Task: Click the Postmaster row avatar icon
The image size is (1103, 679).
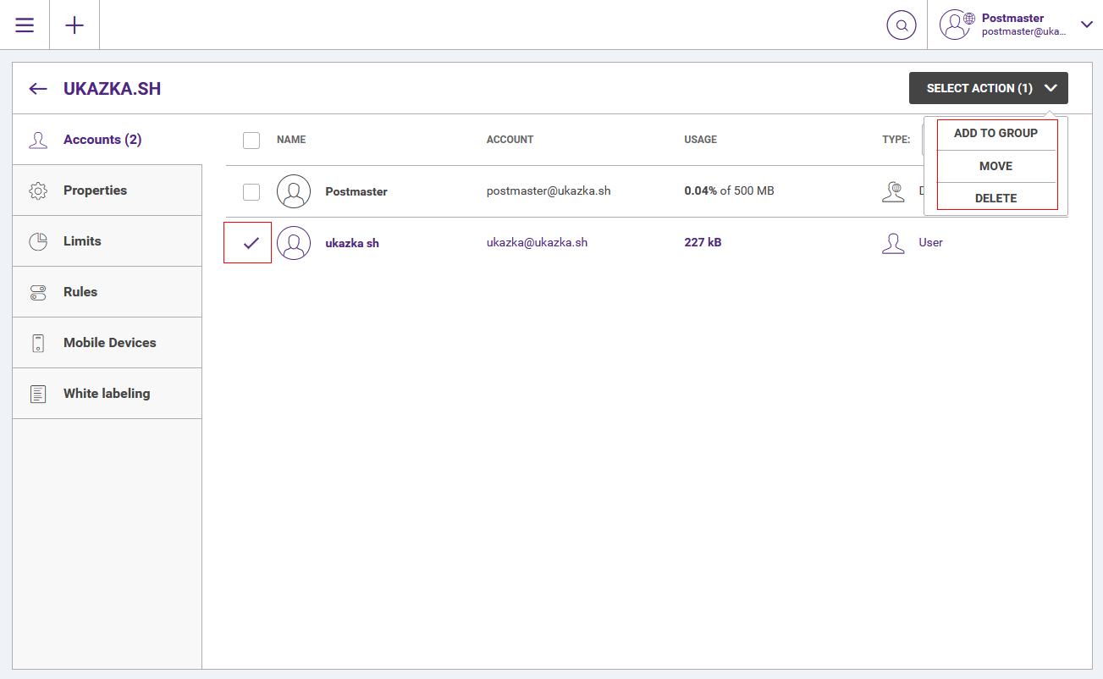Action: point(294,191)
